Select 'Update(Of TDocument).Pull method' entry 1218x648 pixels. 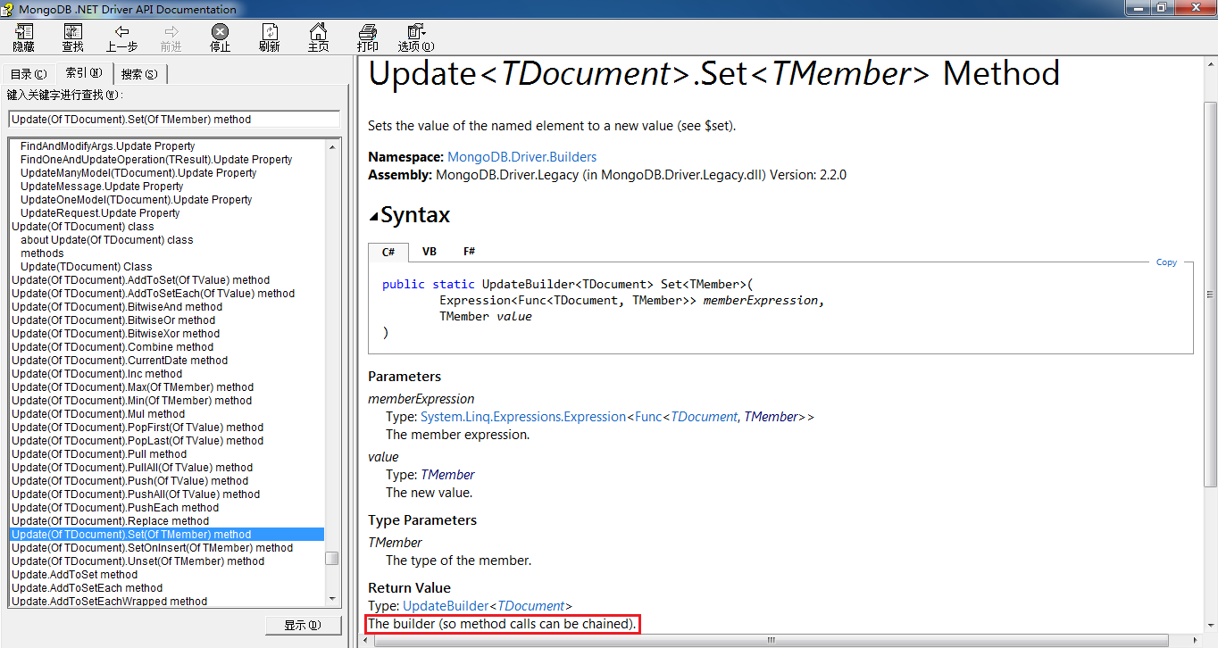click(x=99, y=454)
